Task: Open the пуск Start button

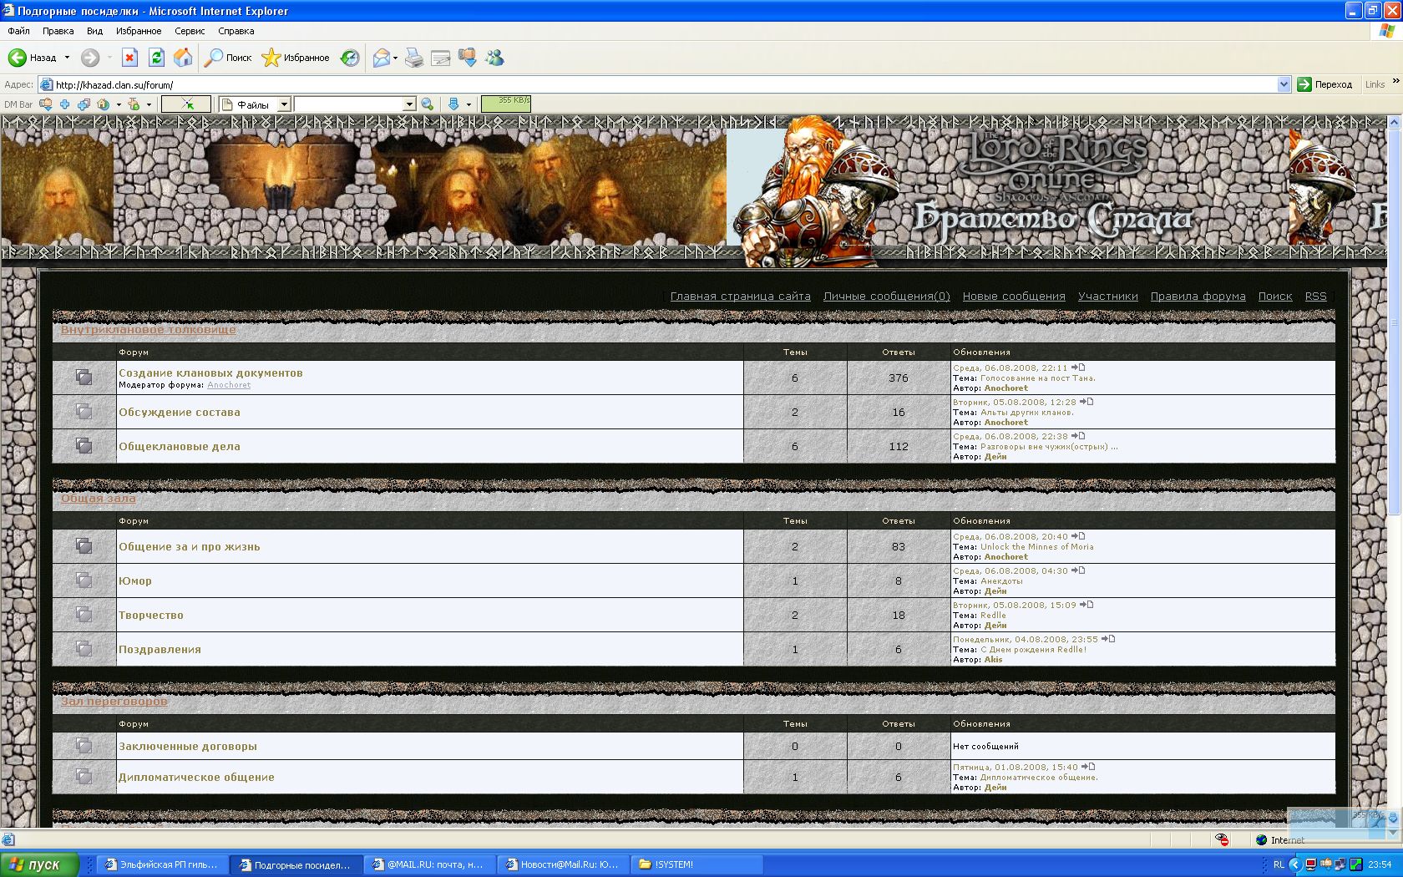Action: pyautogui.click(x=39, y=864)
